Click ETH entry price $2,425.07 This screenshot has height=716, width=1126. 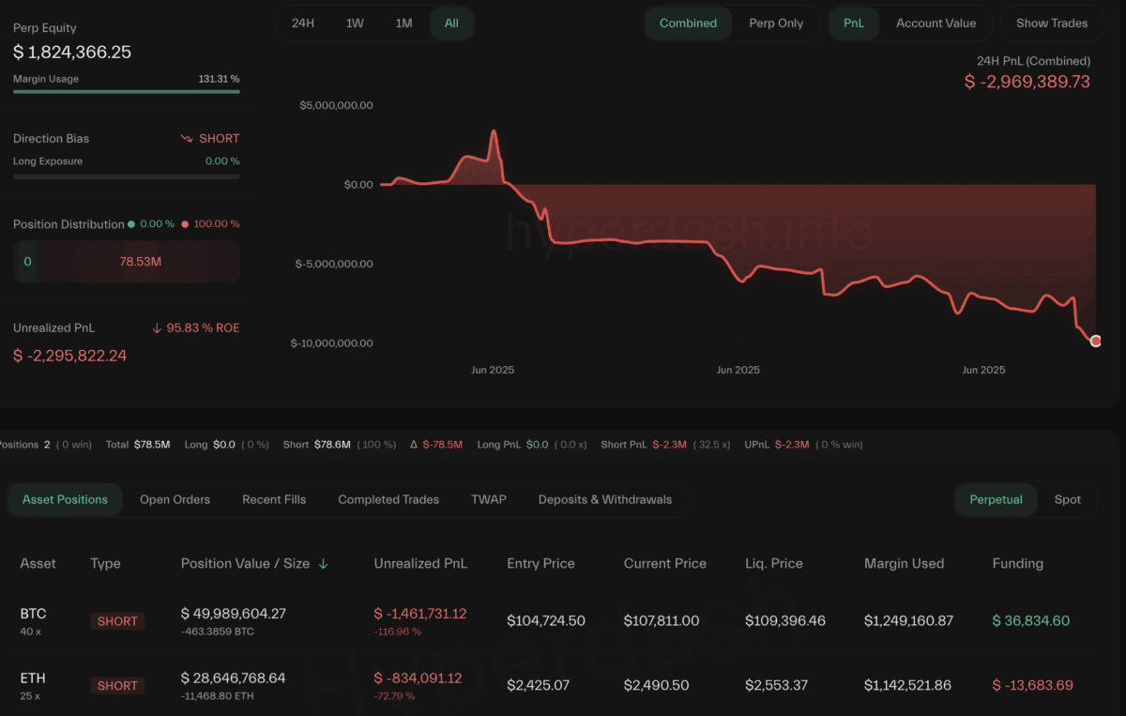(x=539, y=686)
